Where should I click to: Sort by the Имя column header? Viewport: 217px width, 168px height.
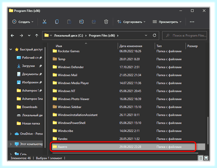pyautogui.click(x=59, y=46)
